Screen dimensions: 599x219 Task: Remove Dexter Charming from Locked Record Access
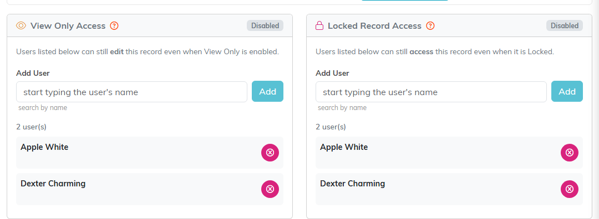pos(570,189)
